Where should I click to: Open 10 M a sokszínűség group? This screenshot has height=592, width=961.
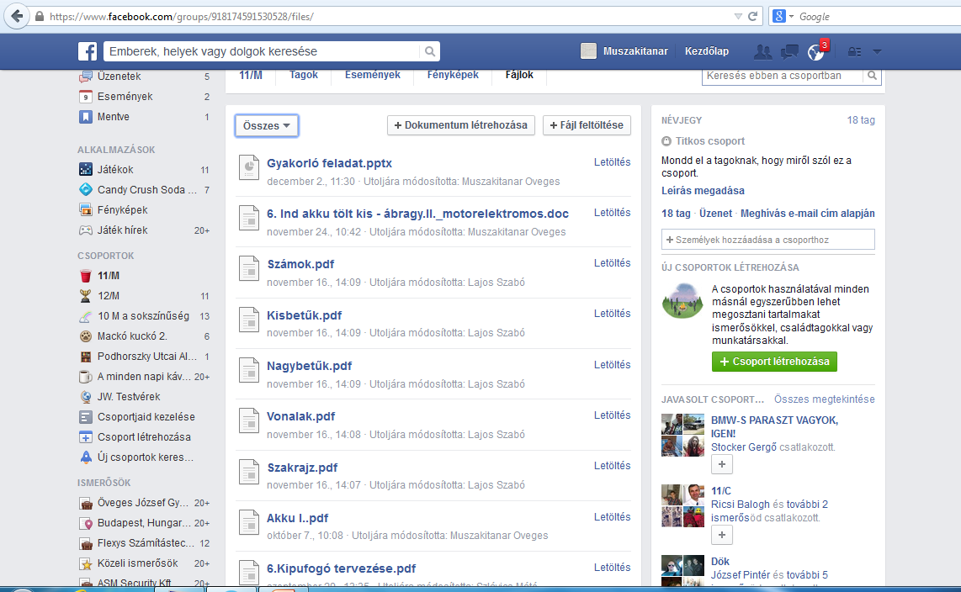(144, 316)
